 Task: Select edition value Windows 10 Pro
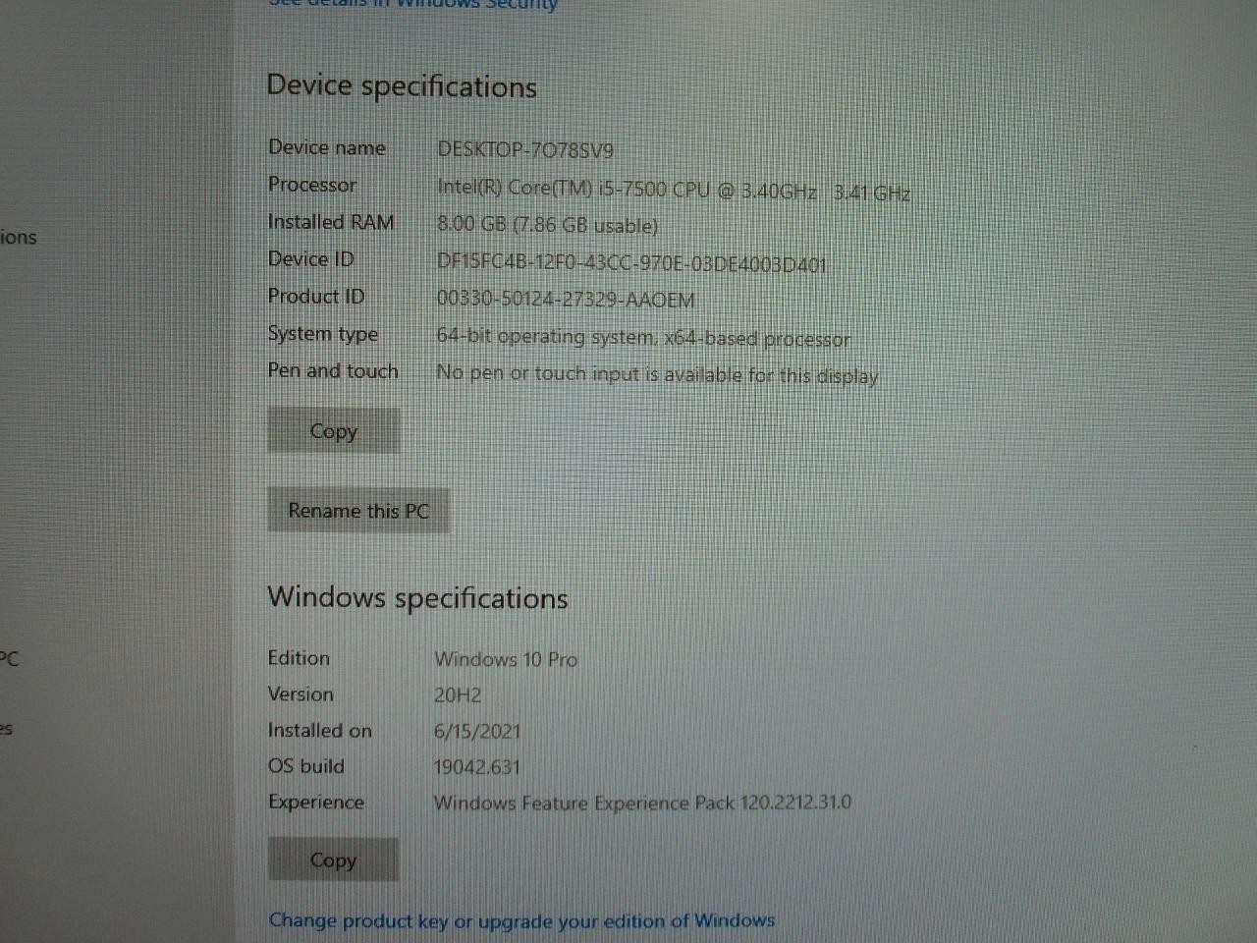pyautogui.click(x=506, y=659)
